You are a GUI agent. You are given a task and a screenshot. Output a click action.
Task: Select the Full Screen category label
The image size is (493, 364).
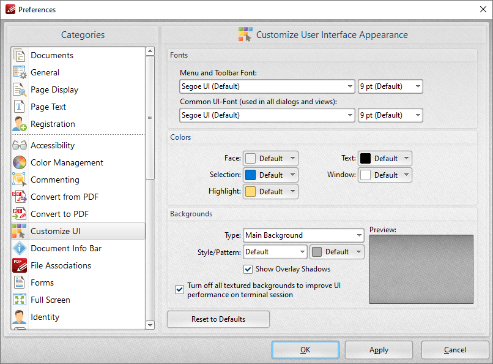(x=50, y=300)
